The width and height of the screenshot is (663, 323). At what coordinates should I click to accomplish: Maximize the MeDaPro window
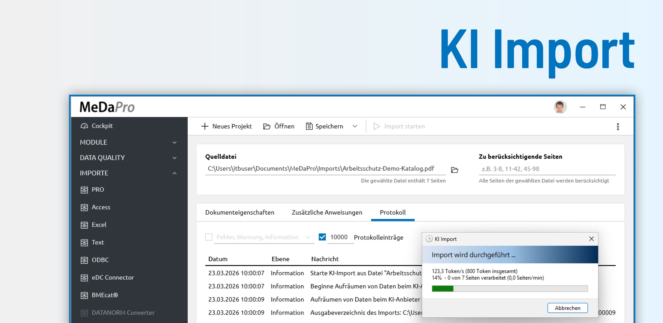tap(603, 107)
